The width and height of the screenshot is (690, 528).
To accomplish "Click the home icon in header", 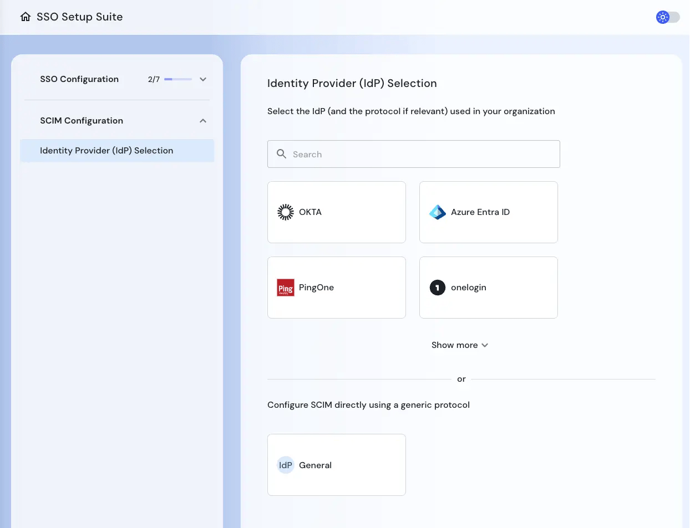I will click(26, 17).
